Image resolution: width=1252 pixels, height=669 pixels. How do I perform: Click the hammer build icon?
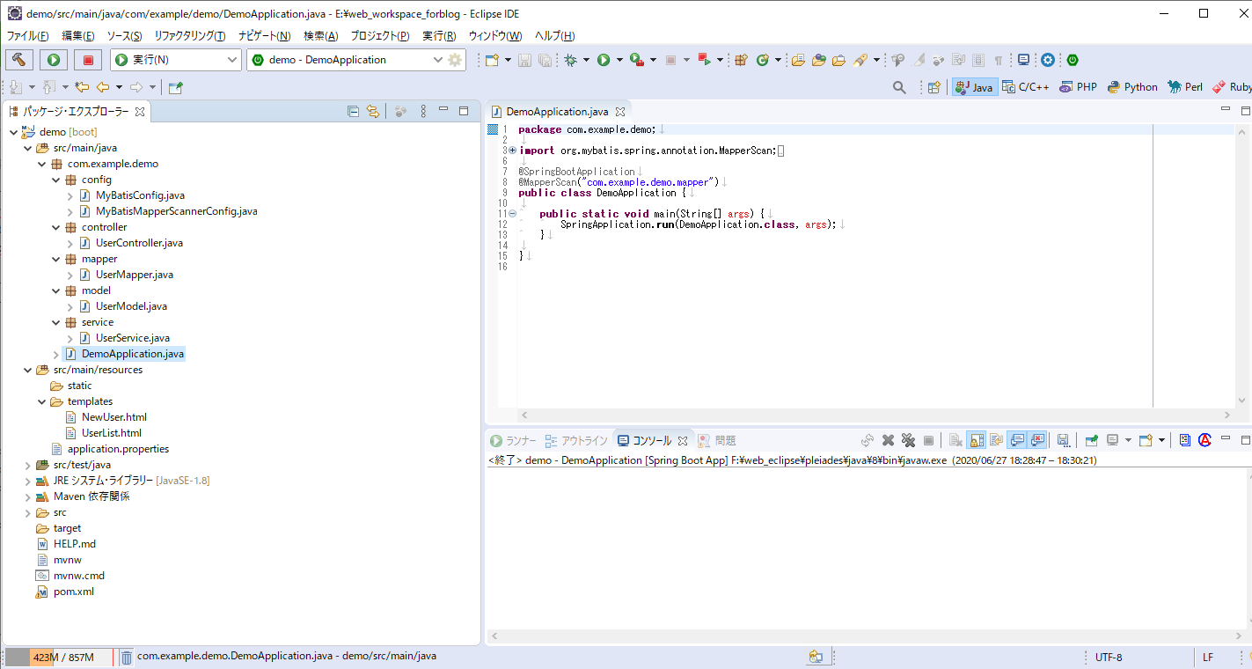[x=19, y=60]
